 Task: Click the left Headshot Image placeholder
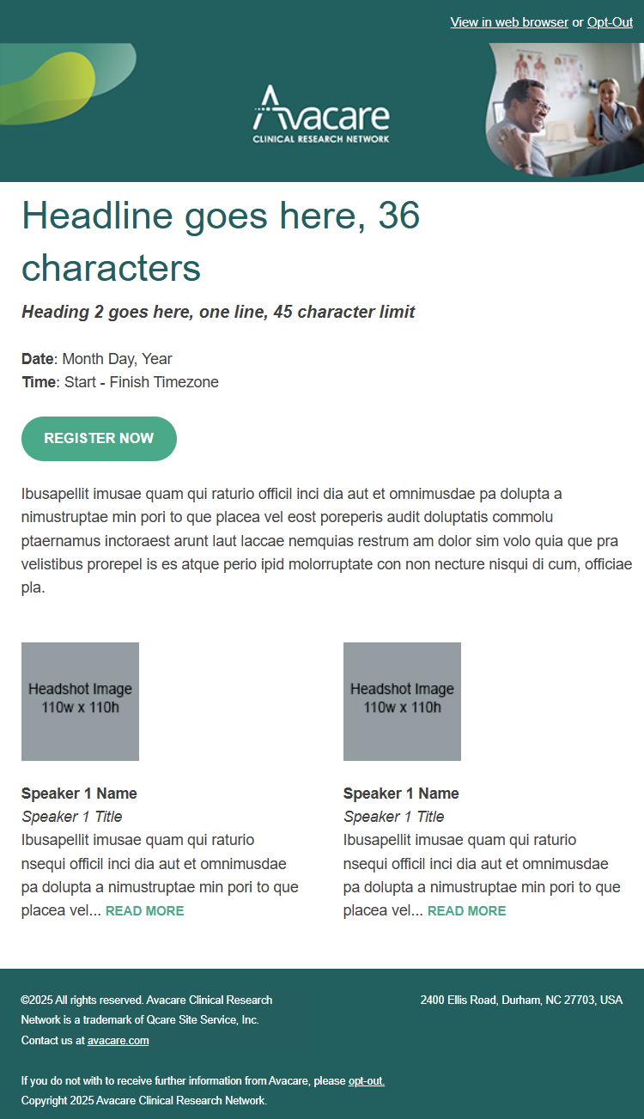tap(80, 702)
